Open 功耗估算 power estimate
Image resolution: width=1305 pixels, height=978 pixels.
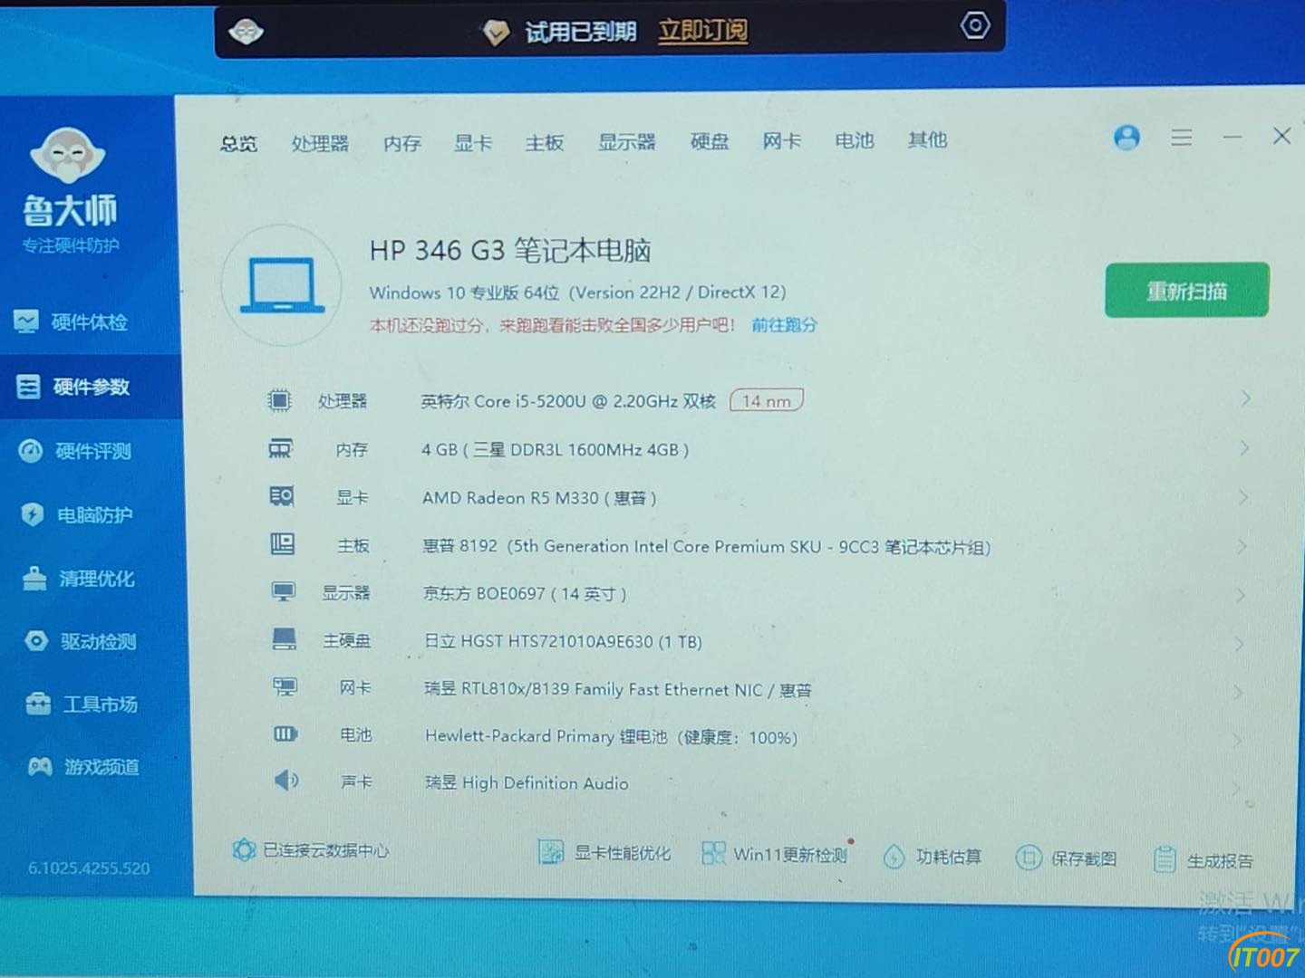[x=933, y=857]
